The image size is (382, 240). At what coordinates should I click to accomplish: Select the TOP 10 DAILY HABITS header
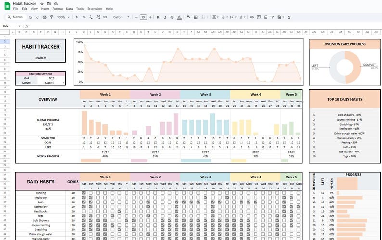pyautogui.click(x=345, y=99)
